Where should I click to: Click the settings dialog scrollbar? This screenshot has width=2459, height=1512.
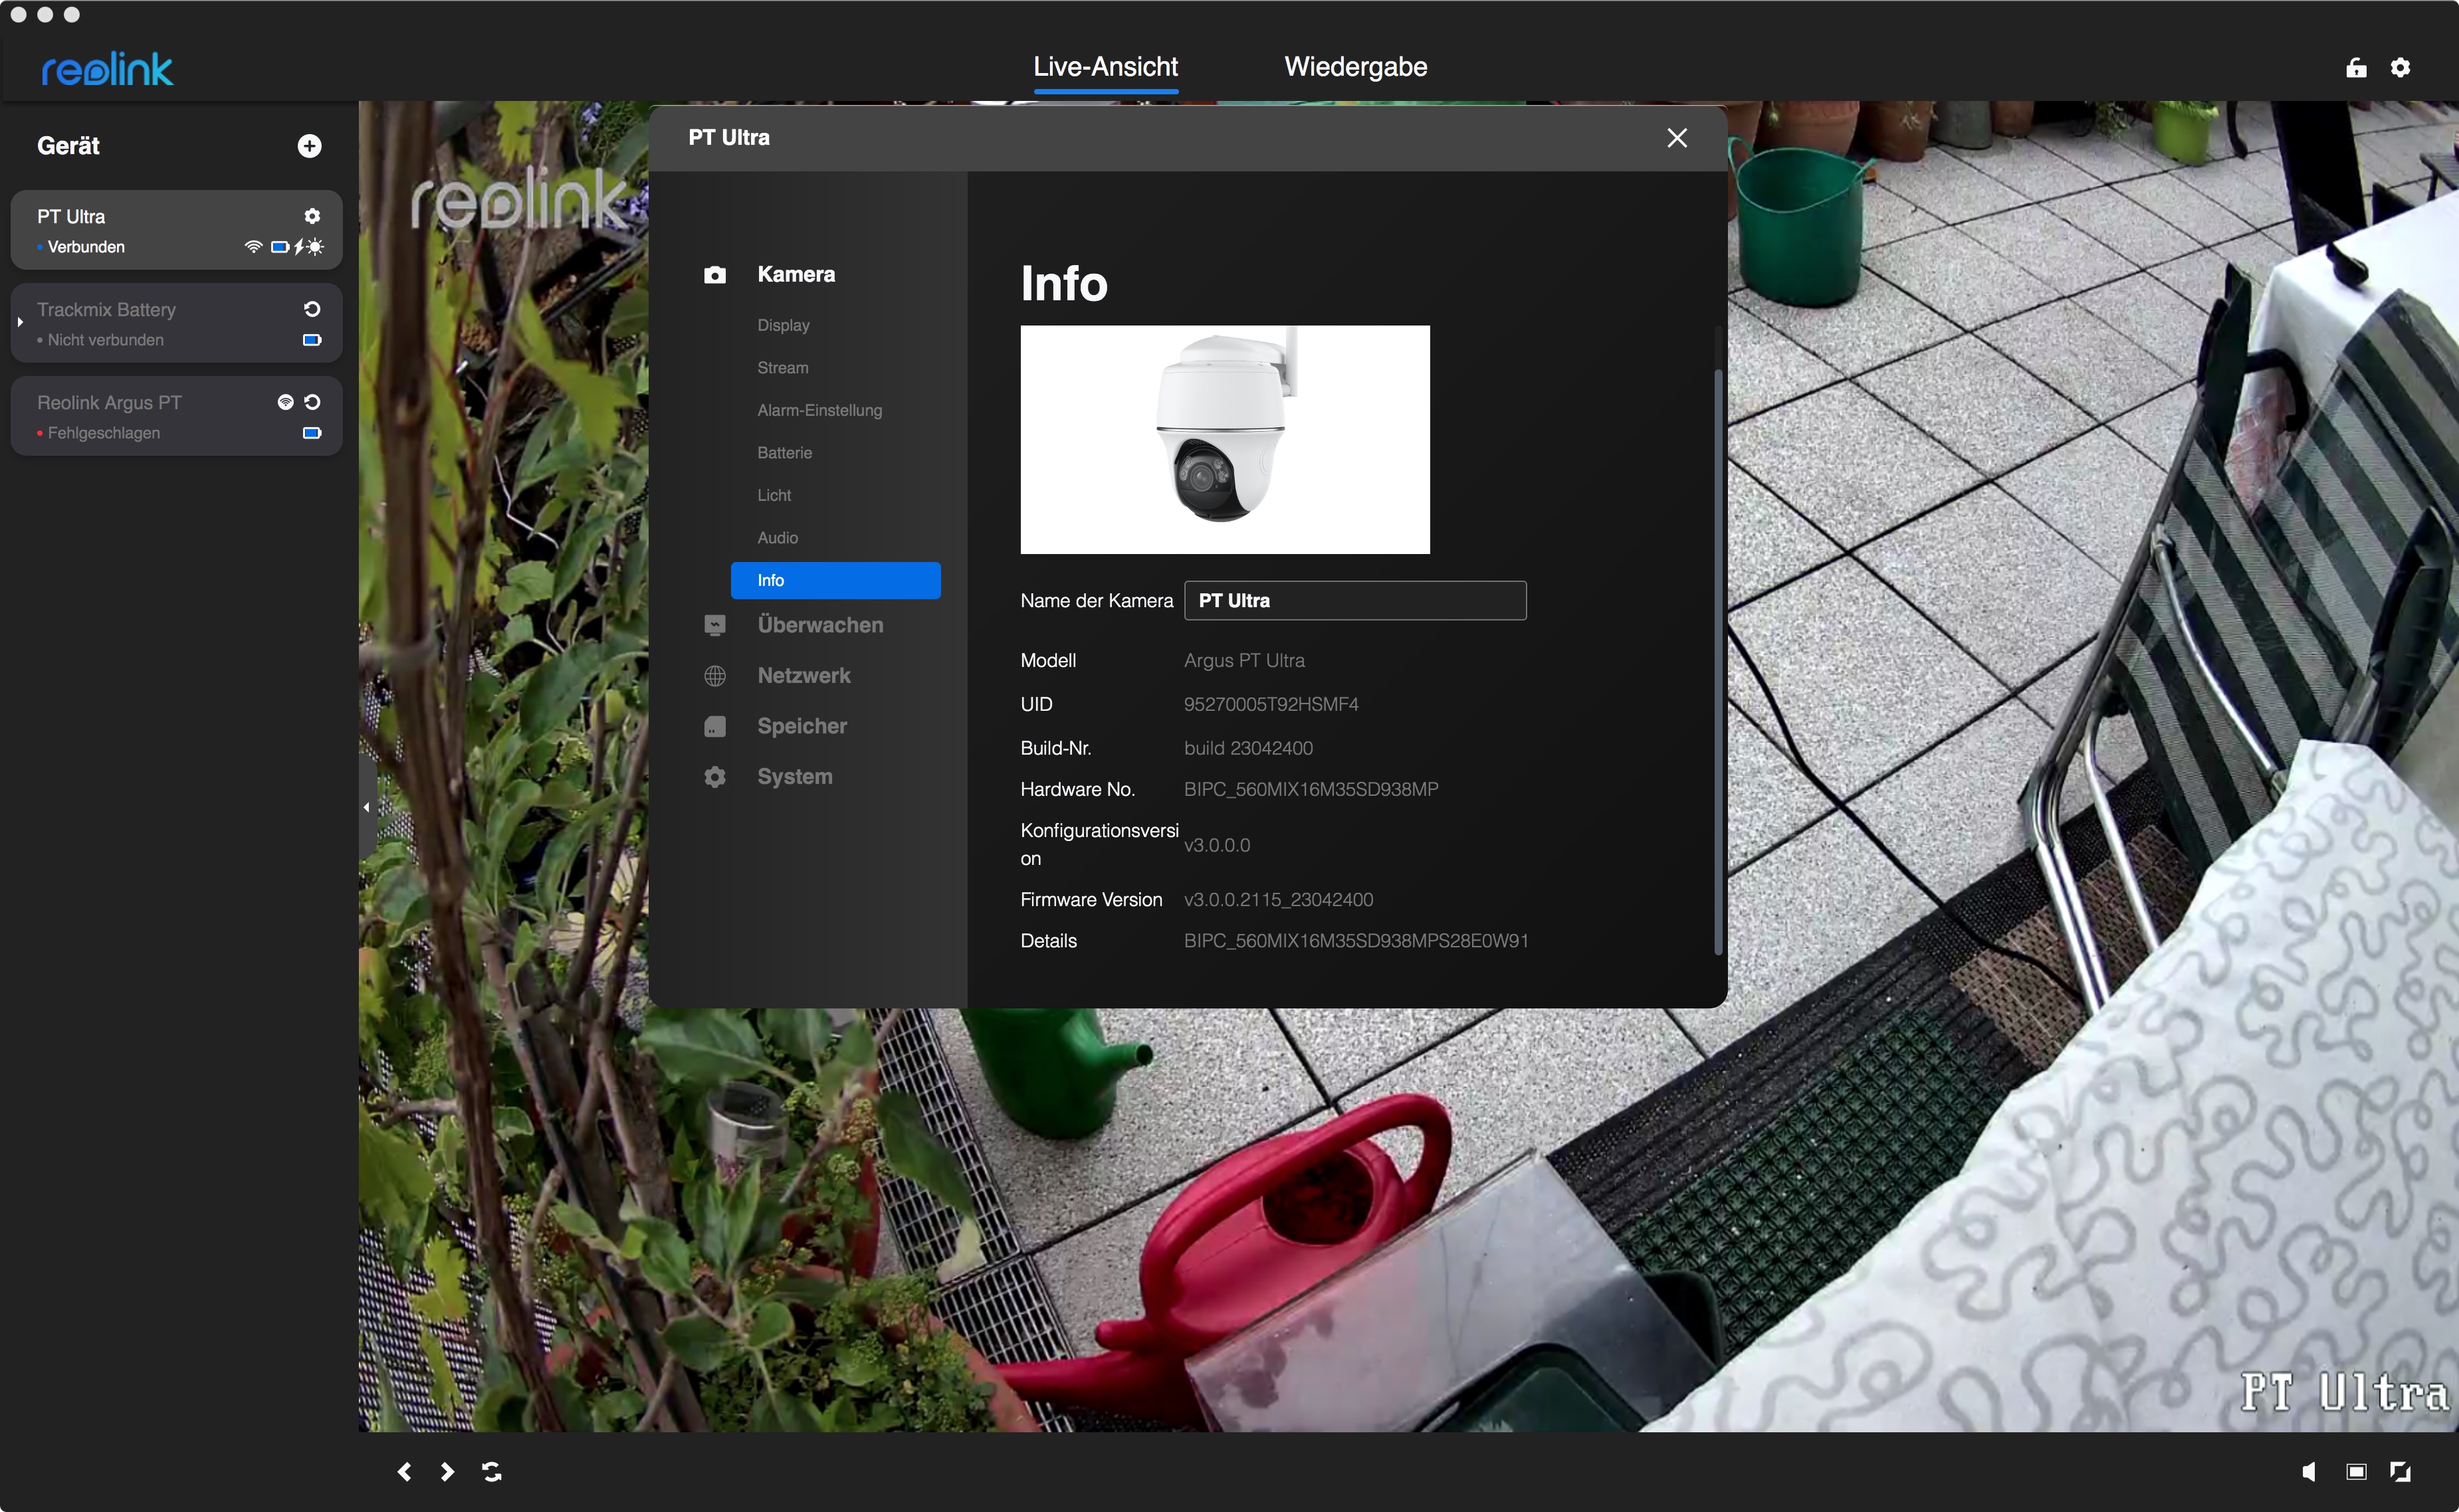point(1718,660)
